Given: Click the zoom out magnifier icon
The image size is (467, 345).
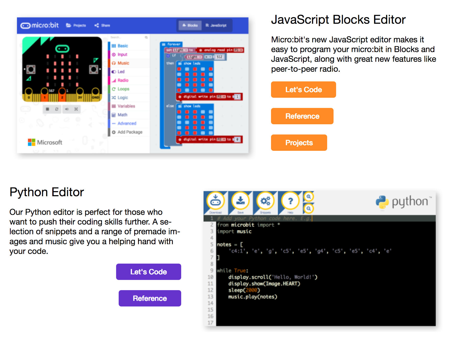Looking at the screenshot, I should coord(309,209).
